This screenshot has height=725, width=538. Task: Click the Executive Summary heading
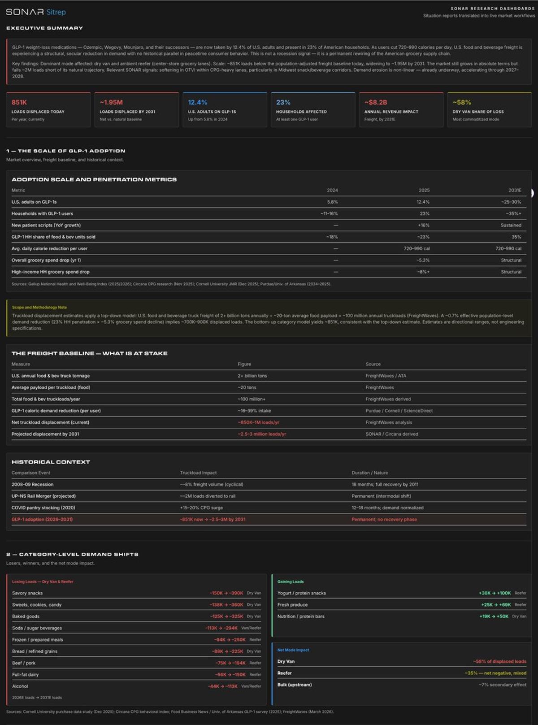tap(44, 28)
